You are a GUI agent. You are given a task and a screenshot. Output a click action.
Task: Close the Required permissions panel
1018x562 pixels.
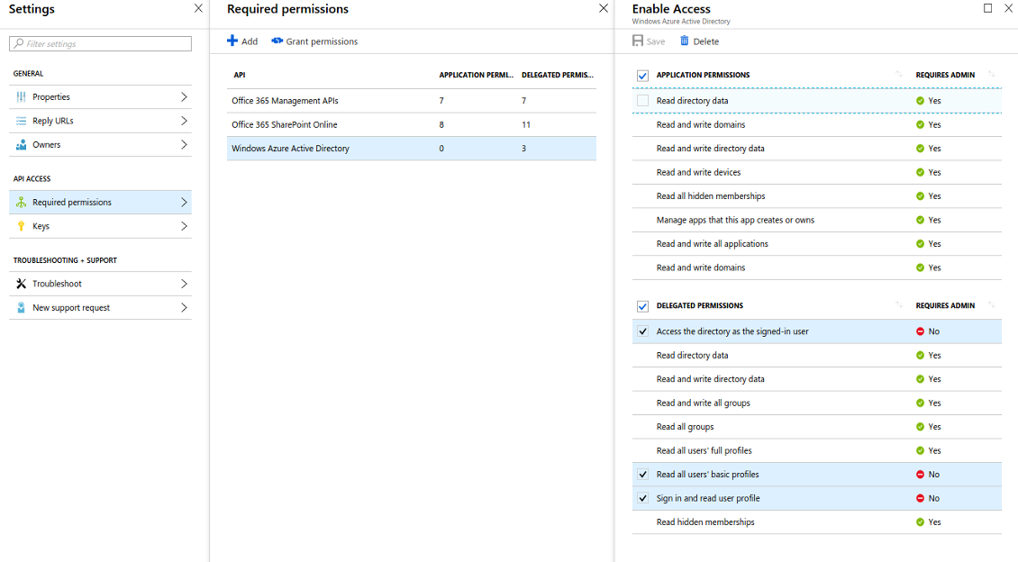(603, 8)
